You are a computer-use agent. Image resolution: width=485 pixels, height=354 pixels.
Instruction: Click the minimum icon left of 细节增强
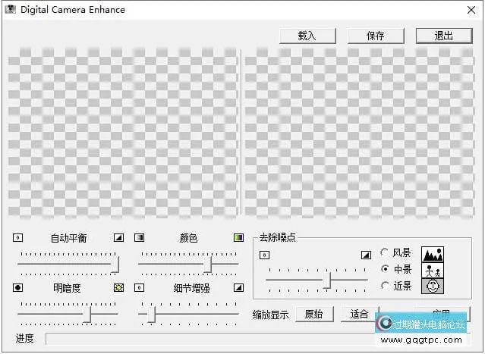(139, 287)
